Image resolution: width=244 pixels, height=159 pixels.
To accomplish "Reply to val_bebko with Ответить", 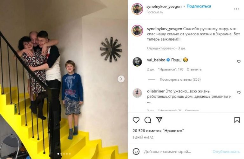I will (x=194, y=69).
